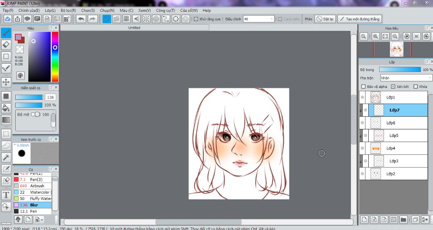Add a new layer folder
433x230 pixels.
tap(403, 219)
